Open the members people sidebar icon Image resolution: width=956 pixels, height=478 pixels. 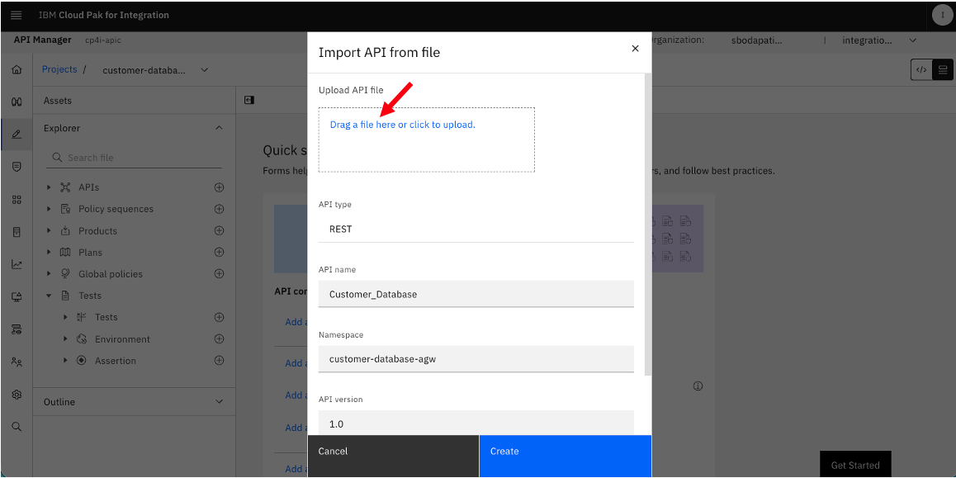pos(17,362)
